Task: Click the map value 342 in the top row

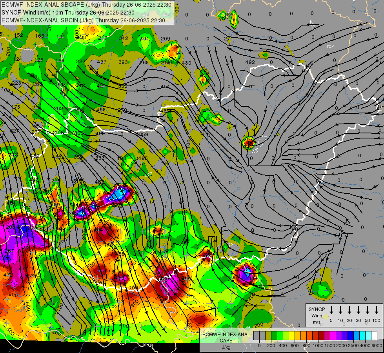Action: click(x=124, y=38)
